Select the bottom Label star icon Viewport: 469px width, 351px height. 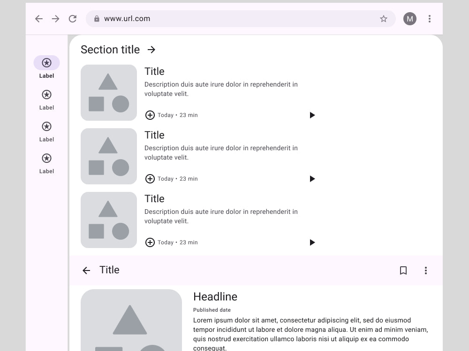46,158
